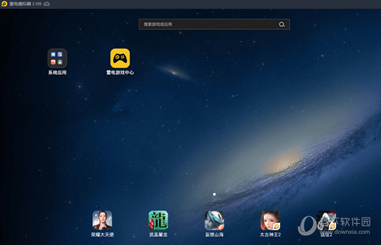Select the home screen page indicator dot
The height and width of the screenshot is (245, 381).
[x=215, y=194]
